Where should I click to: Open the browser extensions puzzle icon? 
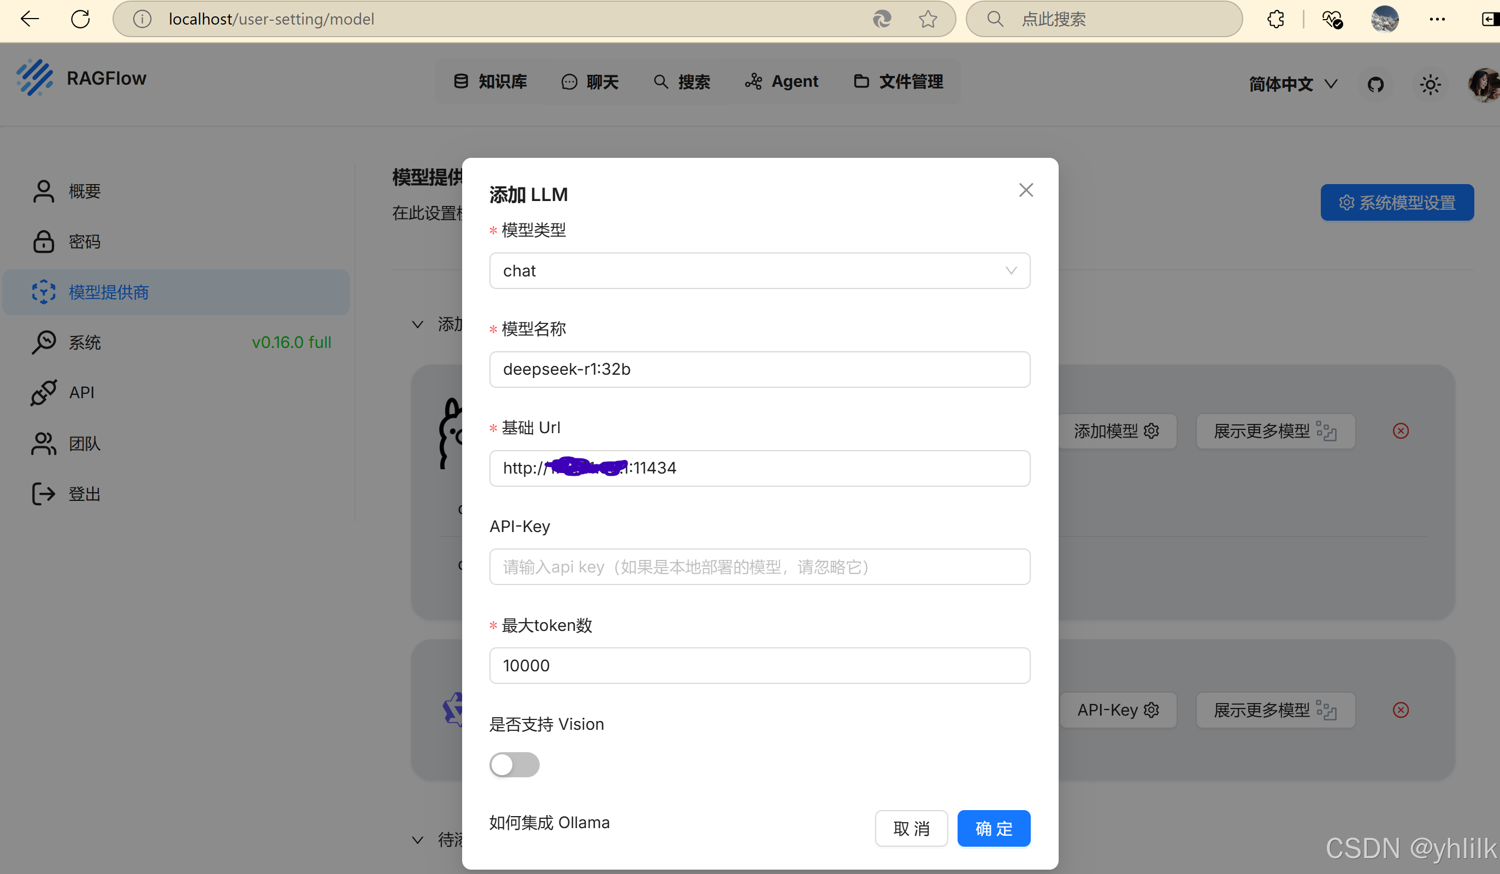pyautogui.click(x=1275, y=19)
